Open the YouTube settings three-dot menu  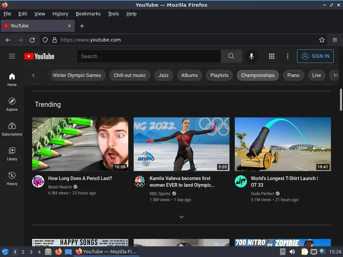point(288,56)
